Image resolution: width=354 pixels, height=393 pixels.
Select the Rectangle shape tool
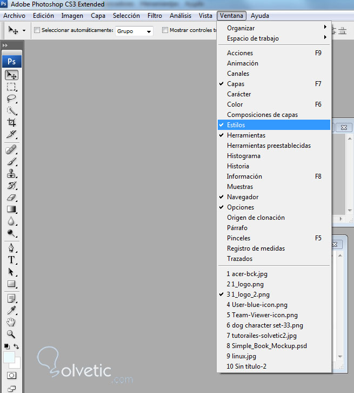(x=11, y=284)
